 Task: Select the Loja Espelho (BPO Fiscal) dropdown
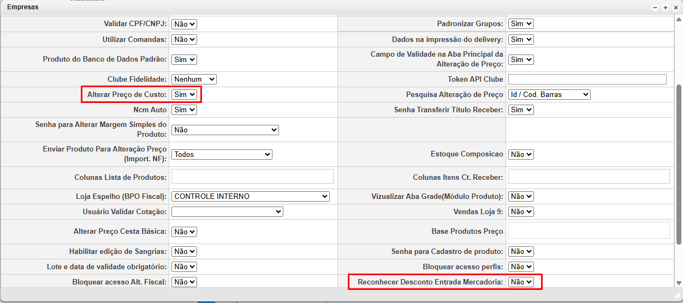tap(251, 196)
